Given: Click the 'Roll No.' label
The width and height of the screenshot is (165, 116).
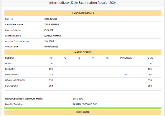Looking at the screenshot, I should click(9, 19).
